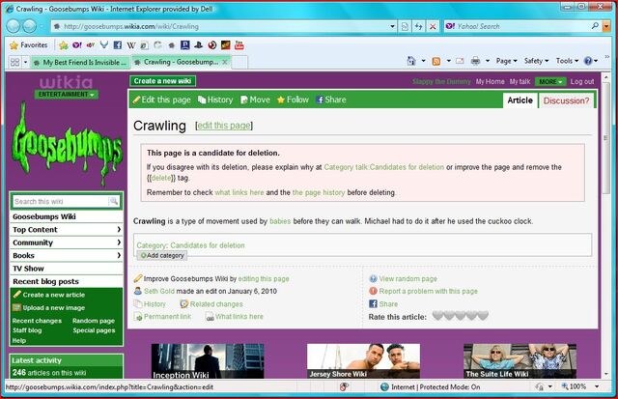Expand the Print dropdown arrow
The height and width of the screenshot is (399, 618).
(x=488, y=61)
